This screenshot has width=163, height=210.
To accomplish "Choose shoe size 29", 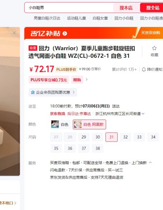I will [84, 137].
